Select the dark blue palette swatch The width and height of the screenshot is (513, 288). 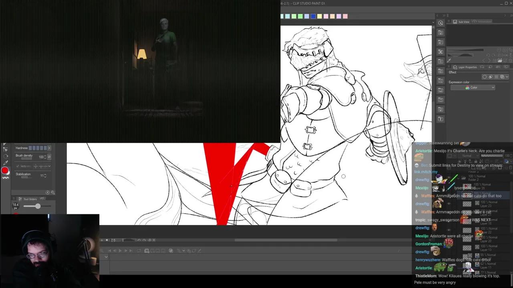(313, 16)
